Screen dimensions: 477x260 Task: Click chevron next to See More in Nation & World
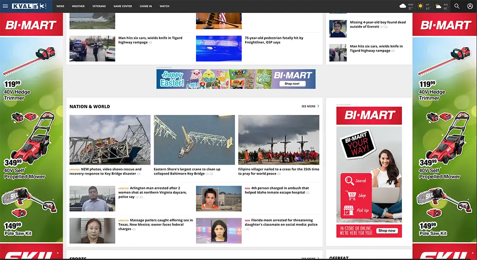coord(318,106)
